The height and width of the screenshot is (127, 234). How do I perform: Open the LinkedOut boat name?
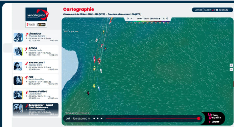[x=35, y=34]
